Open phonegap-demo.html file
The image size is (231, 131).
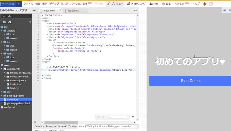(18, 103)
